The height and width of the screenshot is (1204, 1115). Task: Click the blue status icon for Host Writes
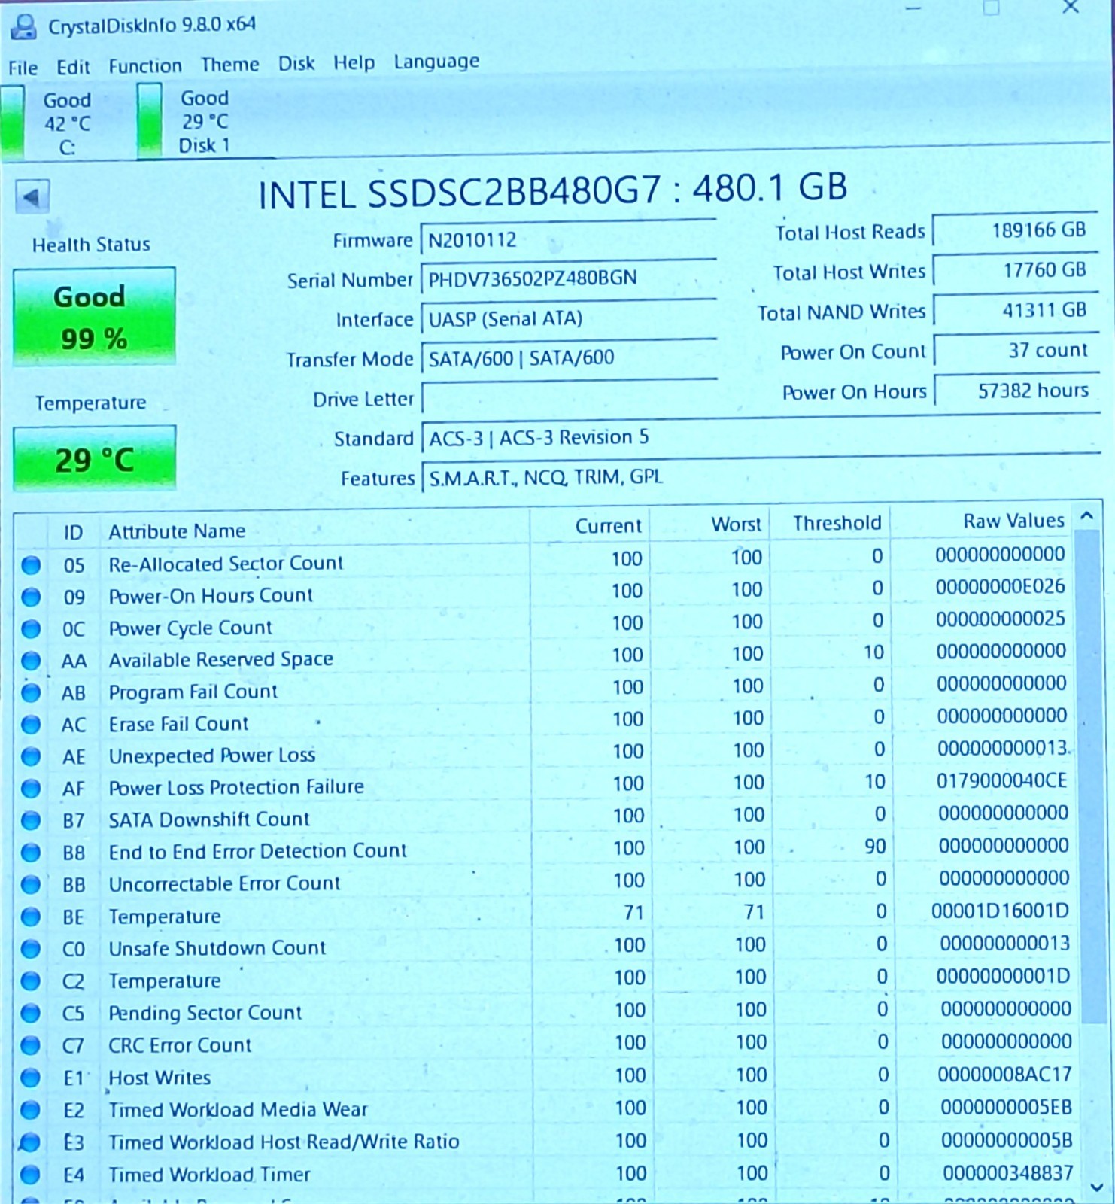click(x=31, y=1078)
